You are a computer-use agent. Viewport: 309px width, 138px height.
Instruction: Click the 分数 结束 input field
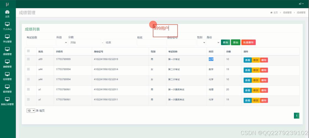point(120,42)
